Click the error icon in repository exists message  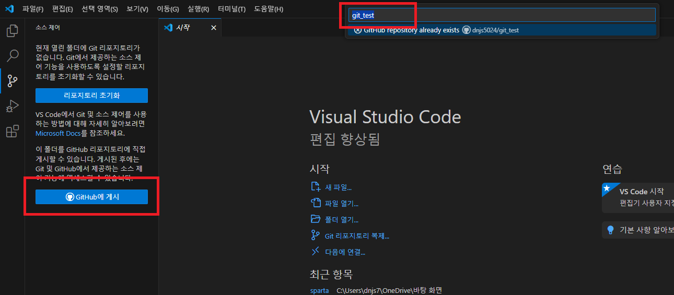tap(357, 30)
